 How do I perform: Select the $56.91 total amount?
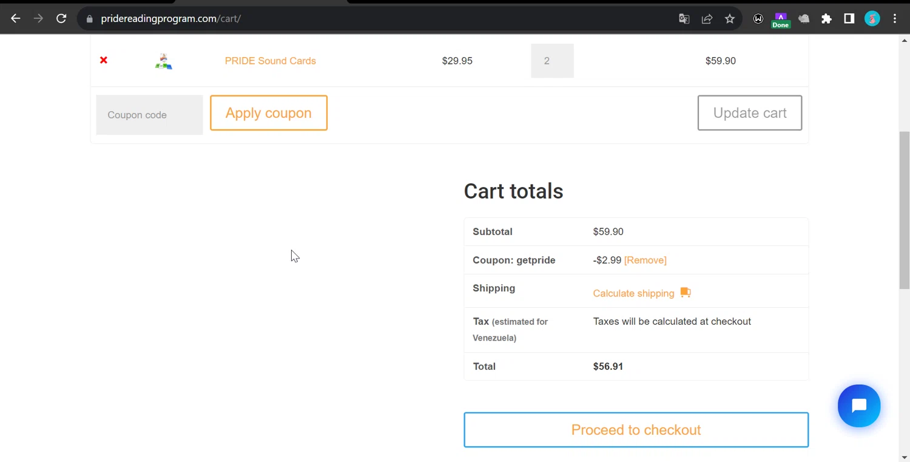(608, 367)
